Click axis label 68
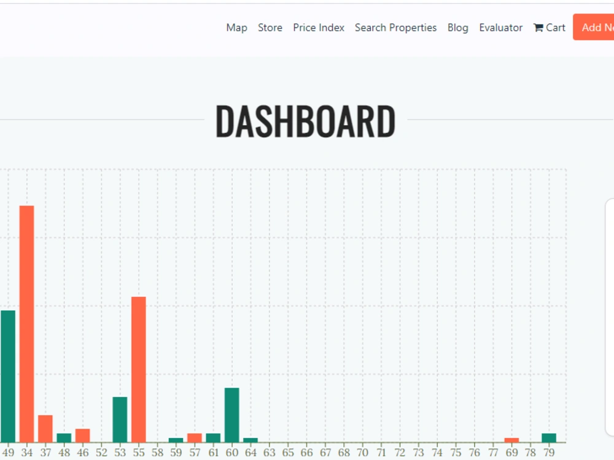Screen dimensions: 614x460 click(344, 453)
